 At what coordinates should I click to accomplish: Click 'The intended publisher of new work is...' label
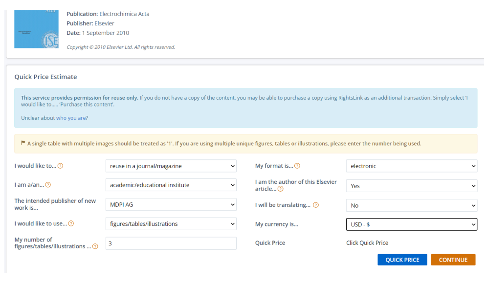55,204
